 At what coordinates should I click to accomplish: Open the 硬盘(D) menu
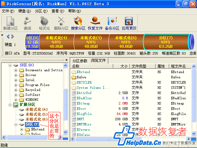tap(25, 11)
